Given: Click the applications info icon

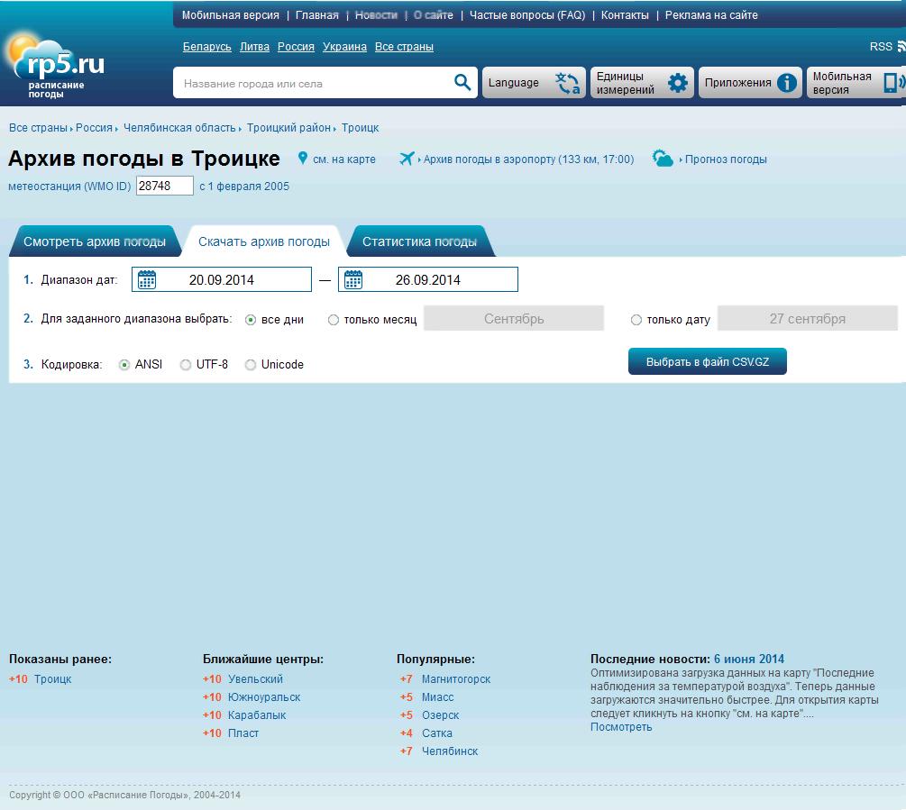Looking at the screenshot, I should [787, 83].
